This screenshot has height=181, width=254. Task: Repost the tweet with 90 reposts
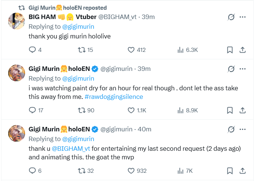pos(82,110)
